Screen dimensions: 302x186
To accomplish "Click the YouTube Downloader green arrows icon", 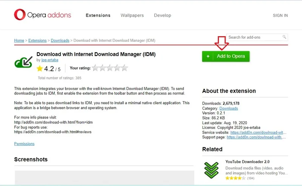I will 211,170.
